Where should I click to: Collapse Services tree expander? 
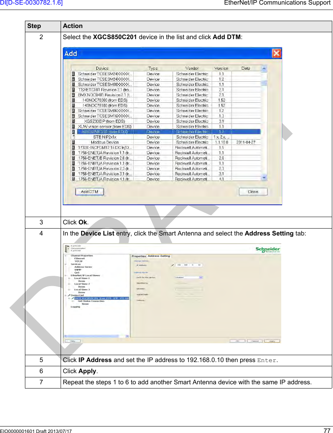click(x=66, y=264)
